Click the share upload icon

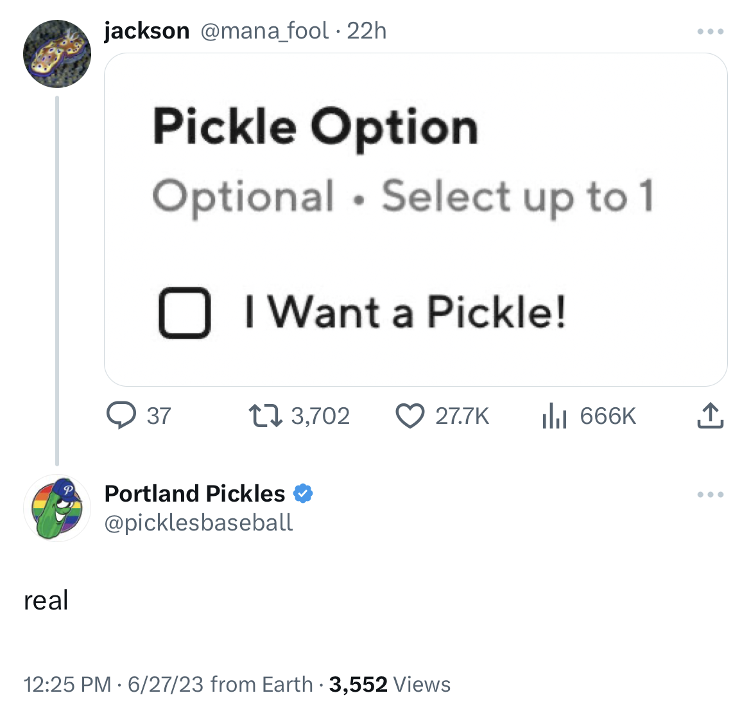coord(710,416)
